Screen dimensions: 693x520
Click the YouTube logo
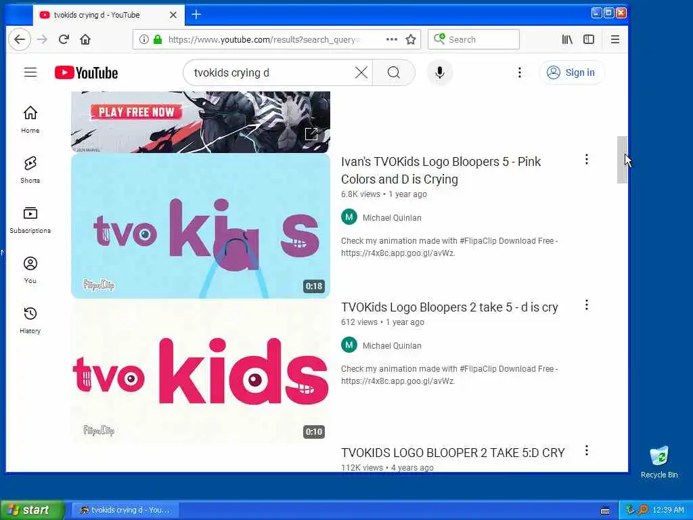[87, 72]
